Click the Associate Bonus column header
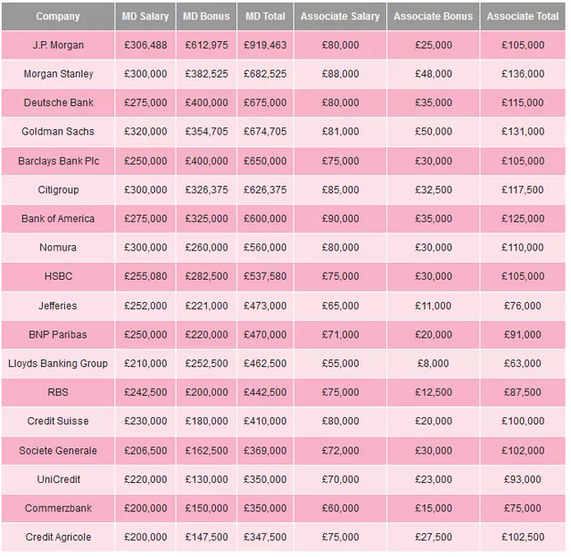571x557 pixels. coord(434,16)
